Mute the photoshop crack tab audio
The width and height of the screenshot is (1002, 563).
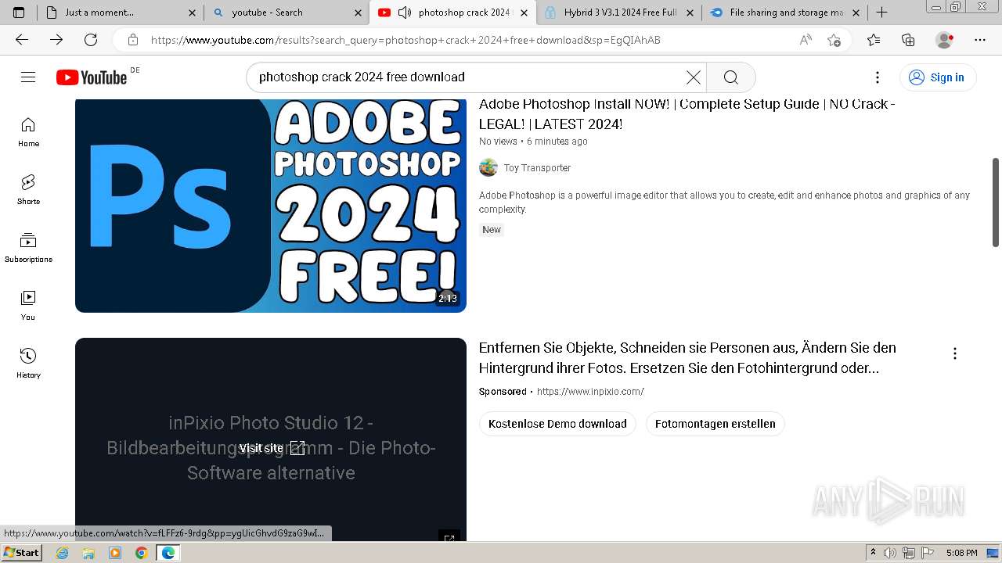(405, 13)
